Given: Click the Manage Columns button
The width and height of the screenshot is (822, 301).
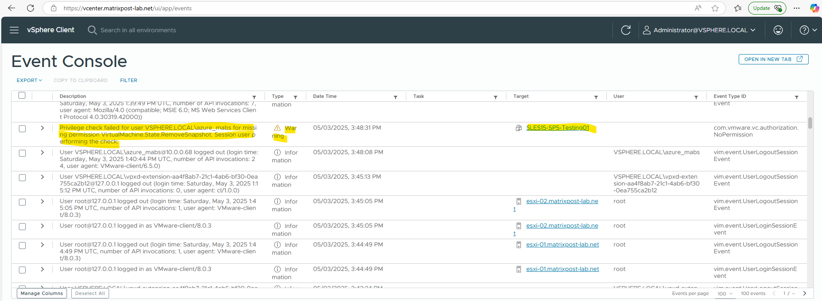Looking at the screenshot, I should (42, 293).
